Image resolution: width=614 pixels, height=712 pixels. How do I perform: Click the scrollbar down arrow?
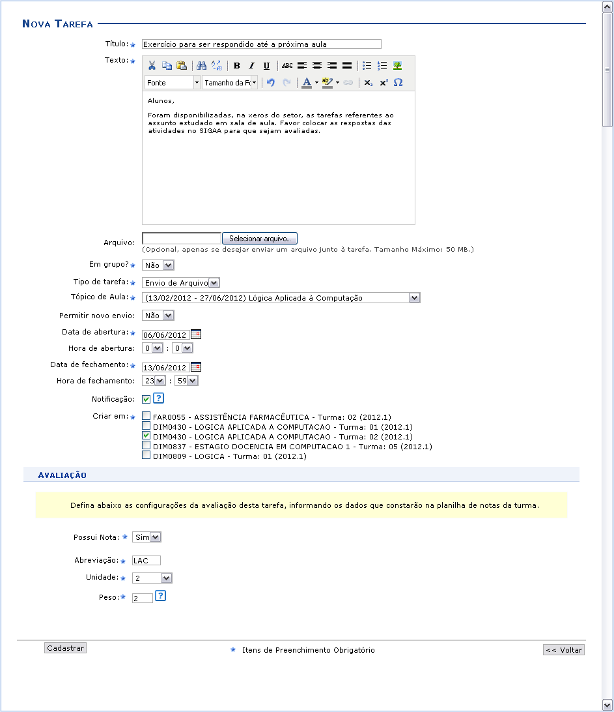[607, 705]
